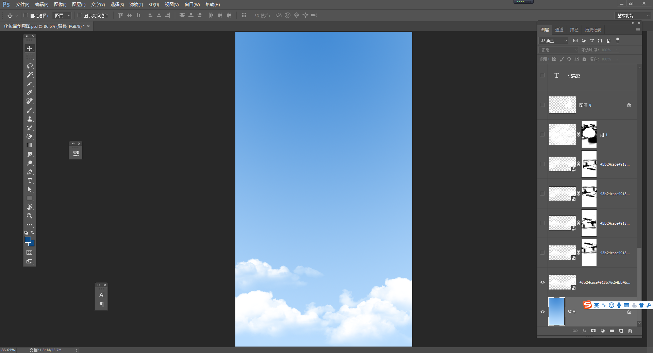Select the 组 1 layer mask thumbnail
Screen dimensions: 653x353
point(589,134)
